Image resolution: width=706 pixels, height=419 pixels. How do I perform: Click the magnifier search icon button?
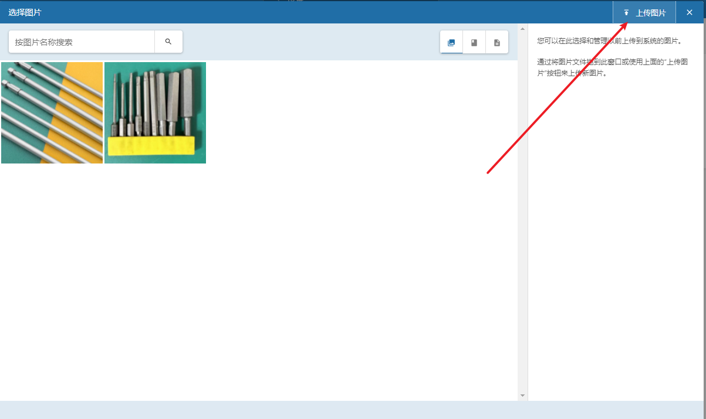point(168,42)
